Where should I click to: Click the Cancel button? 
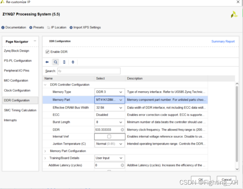pos(226,180)
